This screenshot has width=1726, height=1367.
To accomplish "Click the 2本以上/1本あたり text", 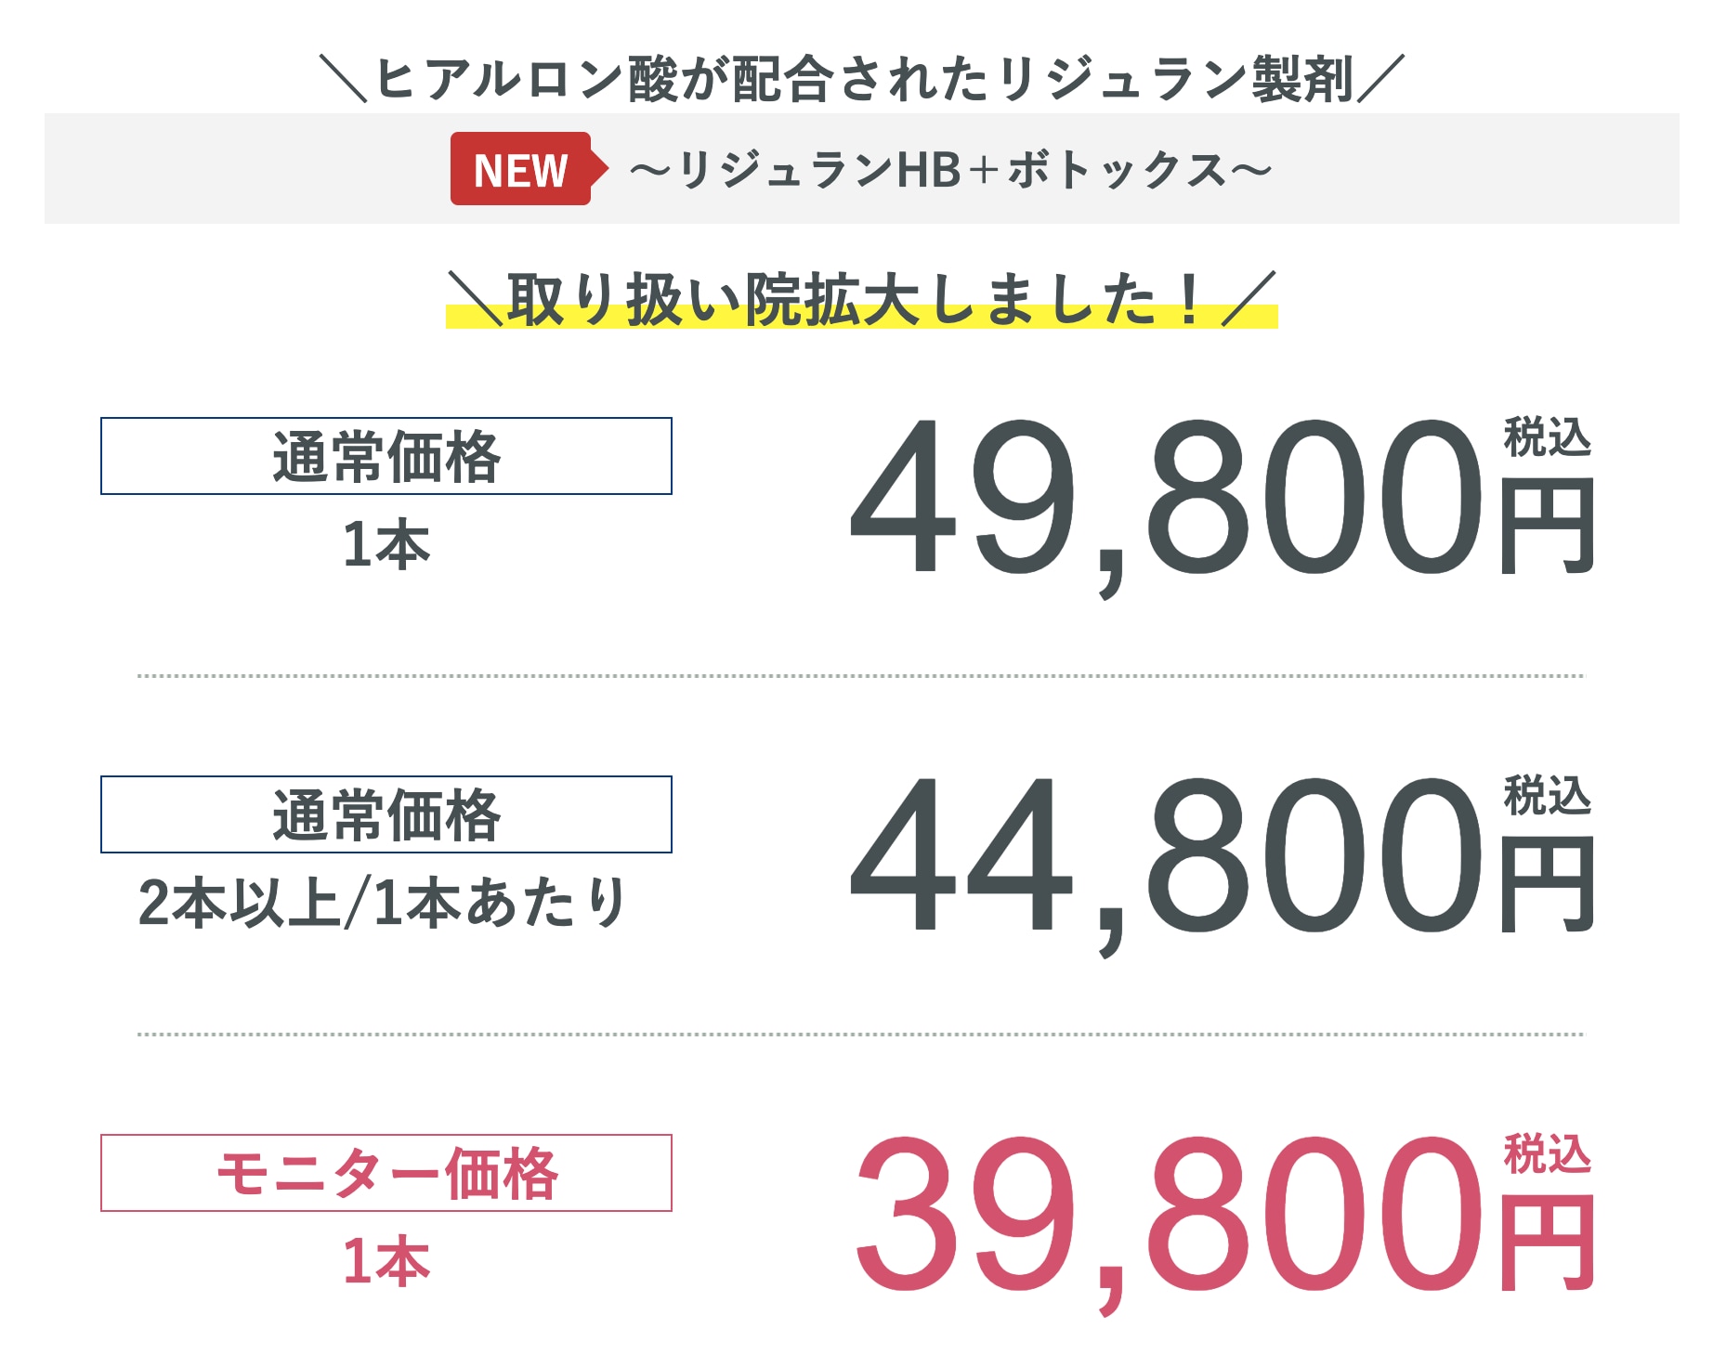I will coord(384,902).
